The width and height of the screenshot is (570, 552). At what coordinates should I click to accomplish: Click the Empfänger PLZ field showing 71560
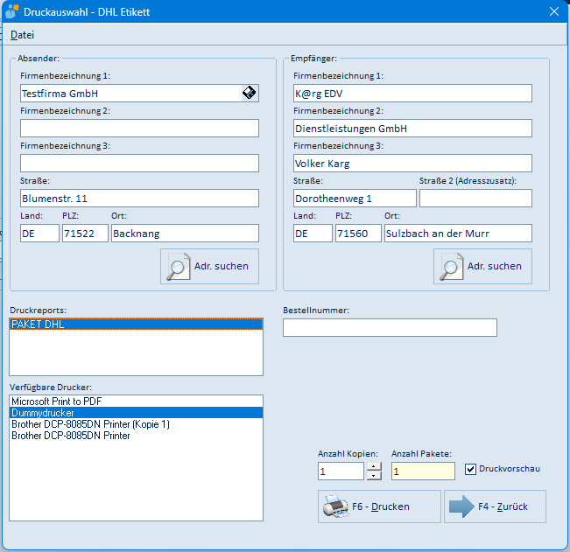(x=358, y=234)
